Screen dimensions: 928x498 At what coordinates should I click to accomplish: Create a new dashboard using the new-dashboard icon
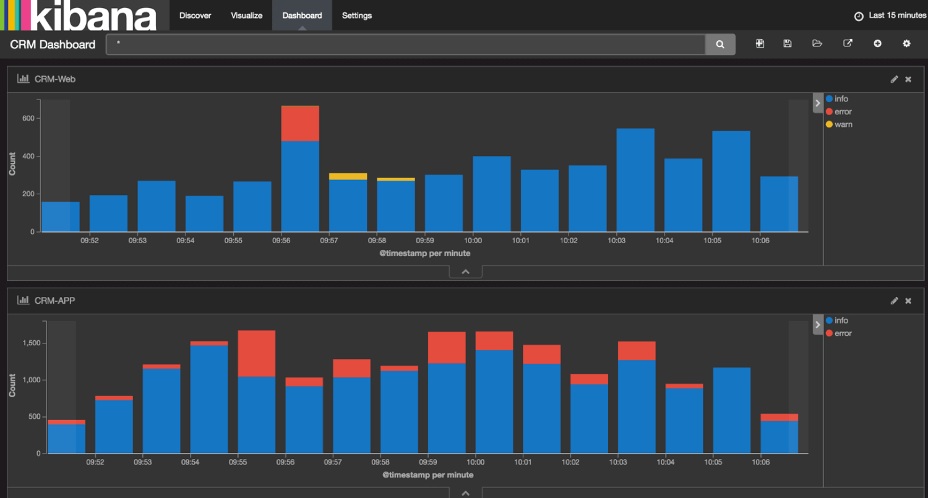tap(760, 43)
